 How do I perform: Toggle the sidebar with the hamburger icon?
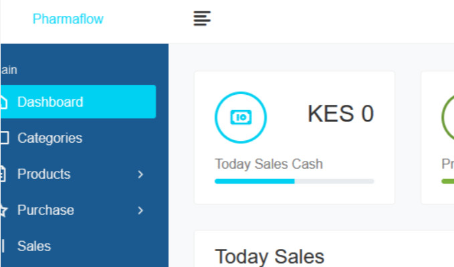coord(202,19)
